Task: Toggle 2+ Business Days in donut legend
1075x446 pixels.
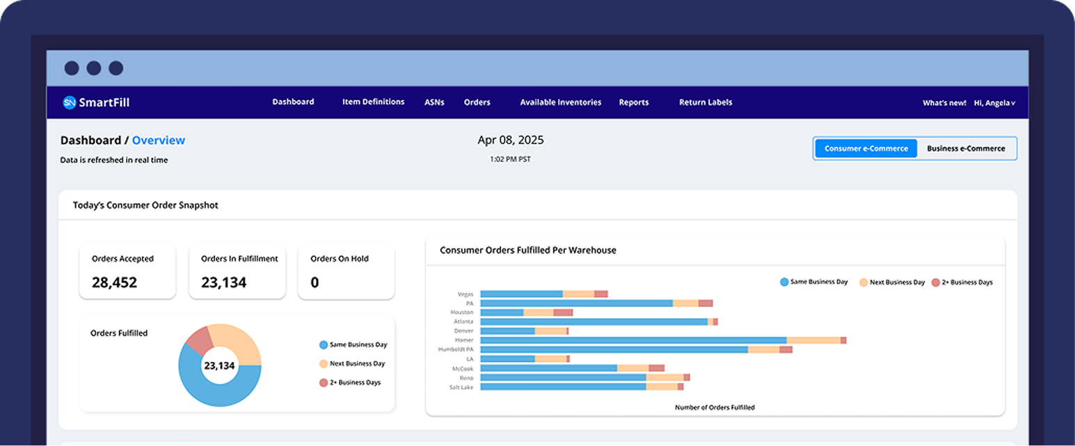Action: (x=350, y=382)
